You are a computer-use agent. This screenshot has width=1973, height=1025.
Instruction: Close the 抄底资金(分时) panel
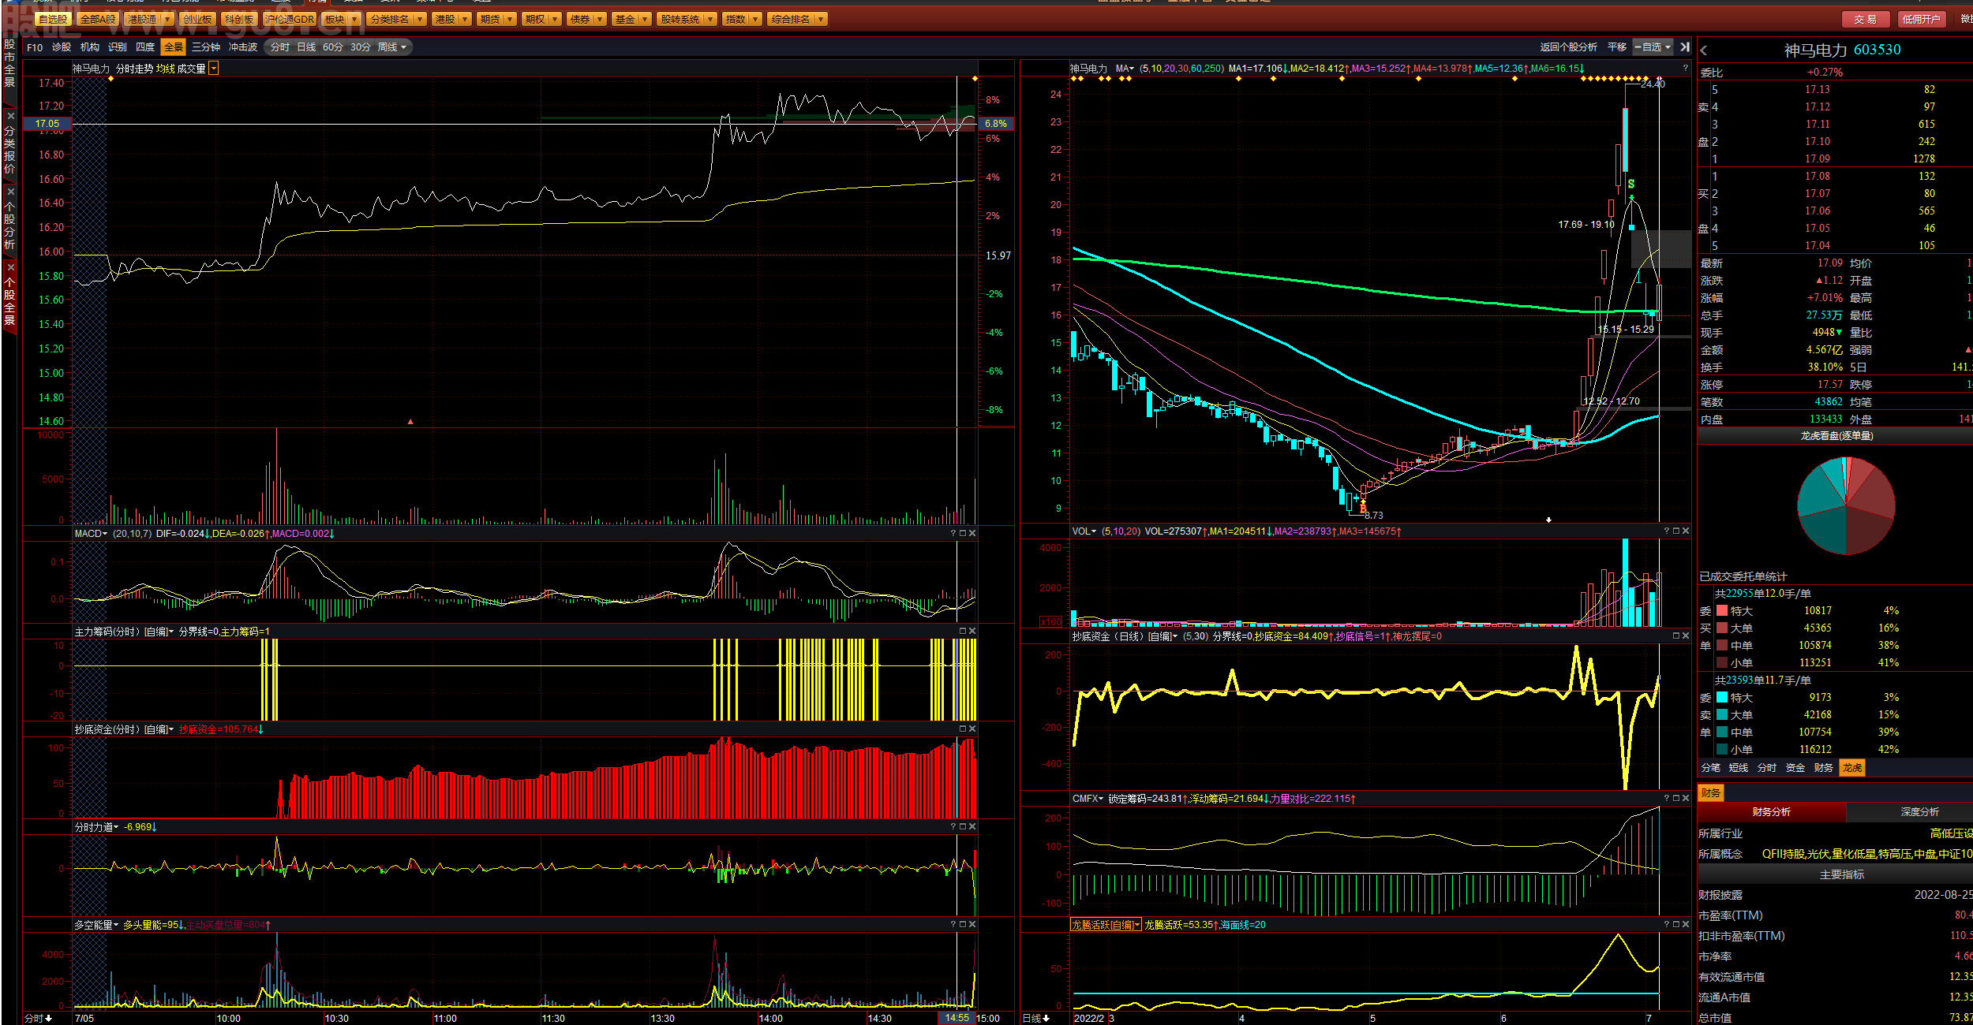coord(972,729)
